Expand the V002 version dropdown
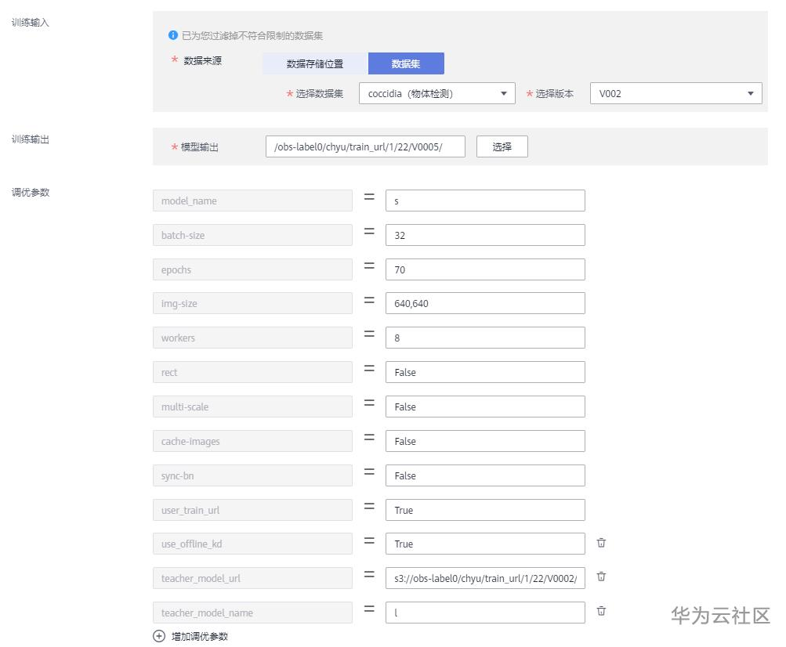The width and height of the screenshot is (786, 647). point(676,93)
